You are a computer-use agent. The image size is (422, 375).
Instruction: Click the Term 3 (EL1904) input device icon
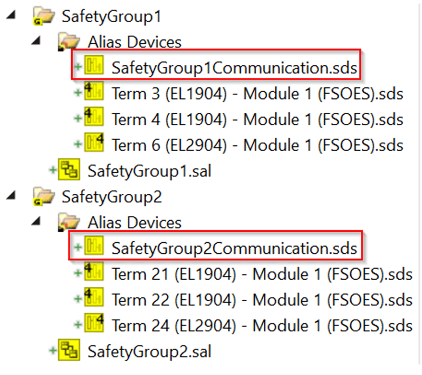tap(94, 91)
